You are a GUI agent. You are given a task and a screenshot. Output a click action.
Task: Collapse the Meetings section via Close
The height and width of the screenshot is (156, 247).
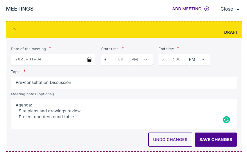[x=230, y=9]
